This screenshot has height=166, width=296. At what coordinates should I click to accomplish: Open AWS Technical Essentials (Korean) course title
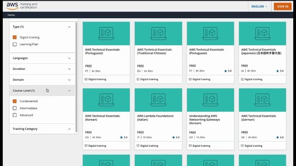pos(102,118)
